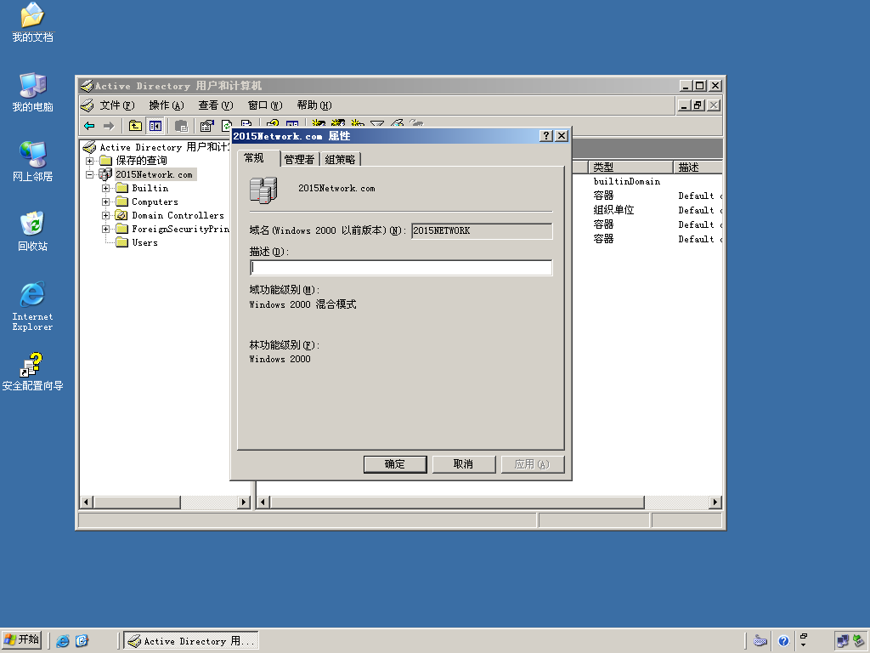Screen dimensions: 870x653
Task: Close the properties dialog with X
Action: click(562, 136)
